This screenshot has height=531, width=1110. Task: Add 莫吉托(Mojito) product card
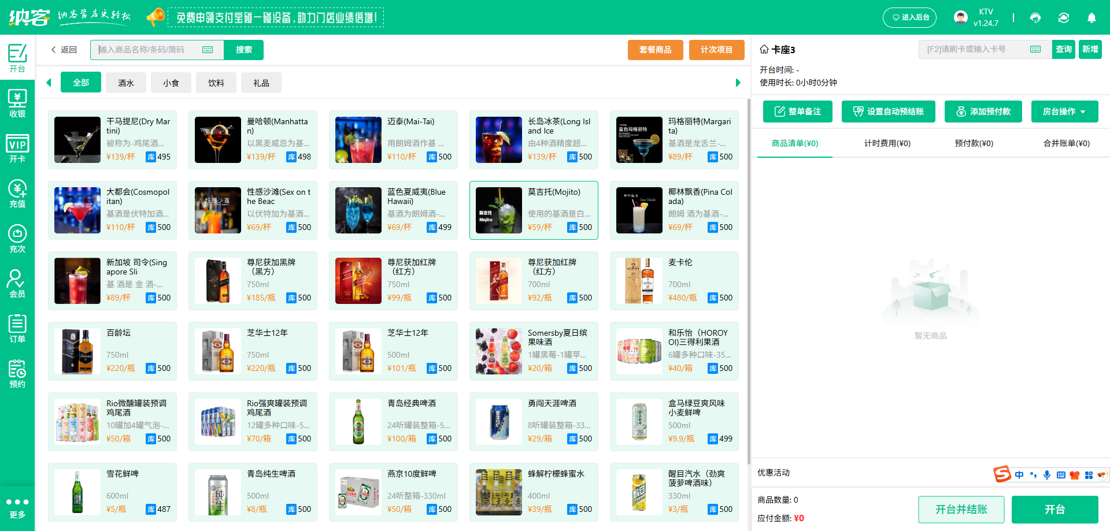click(534, 210)
